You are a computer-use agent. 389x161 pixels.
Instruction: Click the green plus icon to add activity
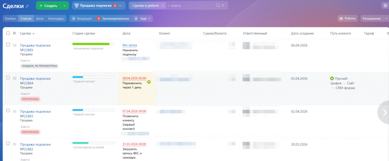click(149, 82)
